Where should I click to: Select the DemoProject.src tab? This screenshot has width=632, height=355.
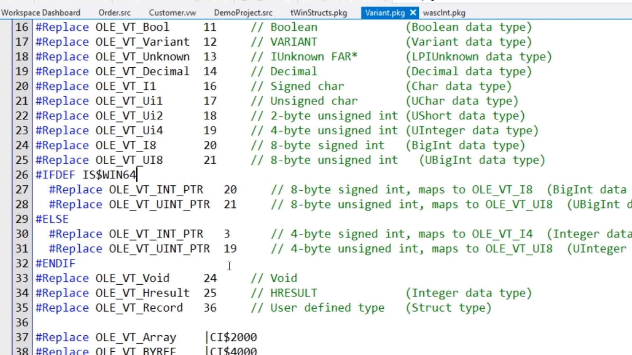(243, 13)
